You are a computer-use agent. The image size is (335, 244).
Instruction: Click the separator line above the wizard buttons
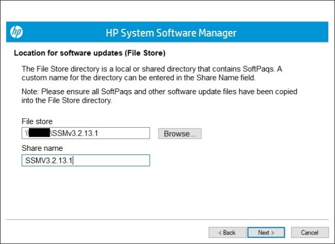click(167, 219)
